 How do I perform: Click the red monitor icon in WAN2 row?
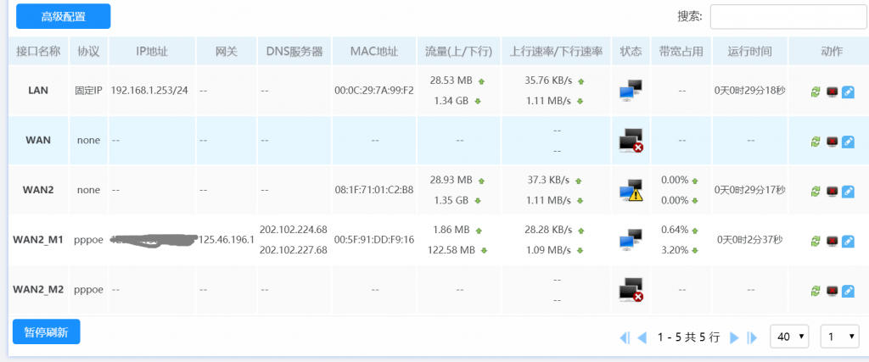tap(832, 191)
